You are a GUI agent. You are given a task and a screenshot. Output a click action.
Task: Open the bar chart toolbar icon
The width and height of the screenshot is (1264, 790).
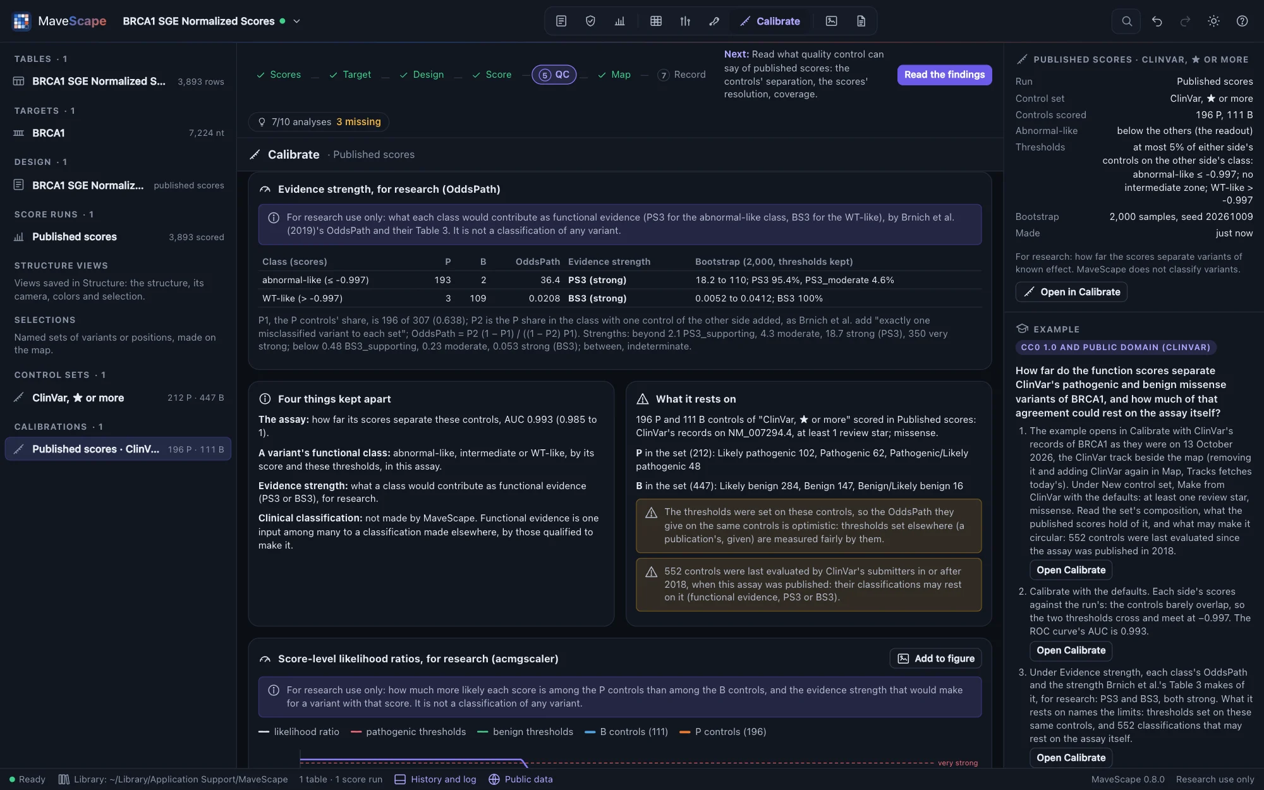(x=619, y=21)
